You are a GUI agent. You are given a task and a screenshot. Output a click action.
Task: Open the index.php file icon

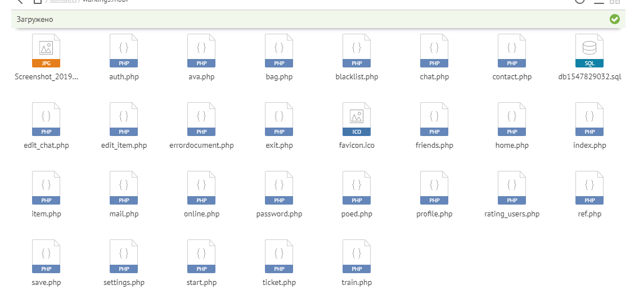point(589,120)
